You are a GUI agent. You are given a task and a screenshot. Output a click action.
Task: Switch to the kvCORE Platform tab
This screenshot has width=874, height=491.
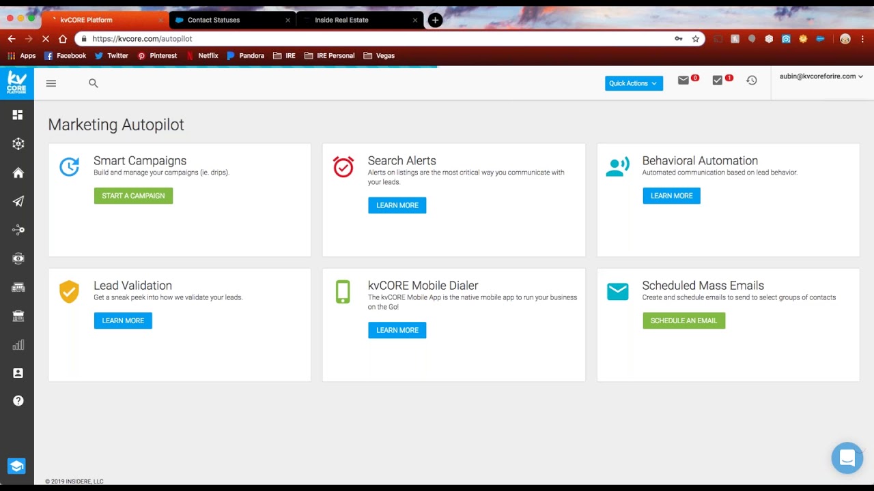click(x=104, y=20)
